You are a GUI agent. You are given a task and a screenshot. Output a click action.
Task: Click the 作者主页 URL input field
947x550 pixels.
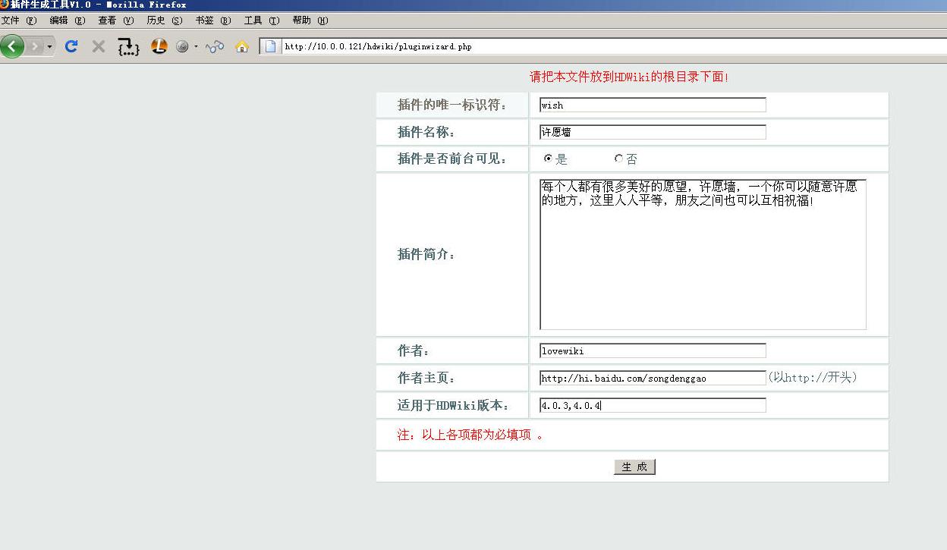pyautogui.click(x=653, y=378)
